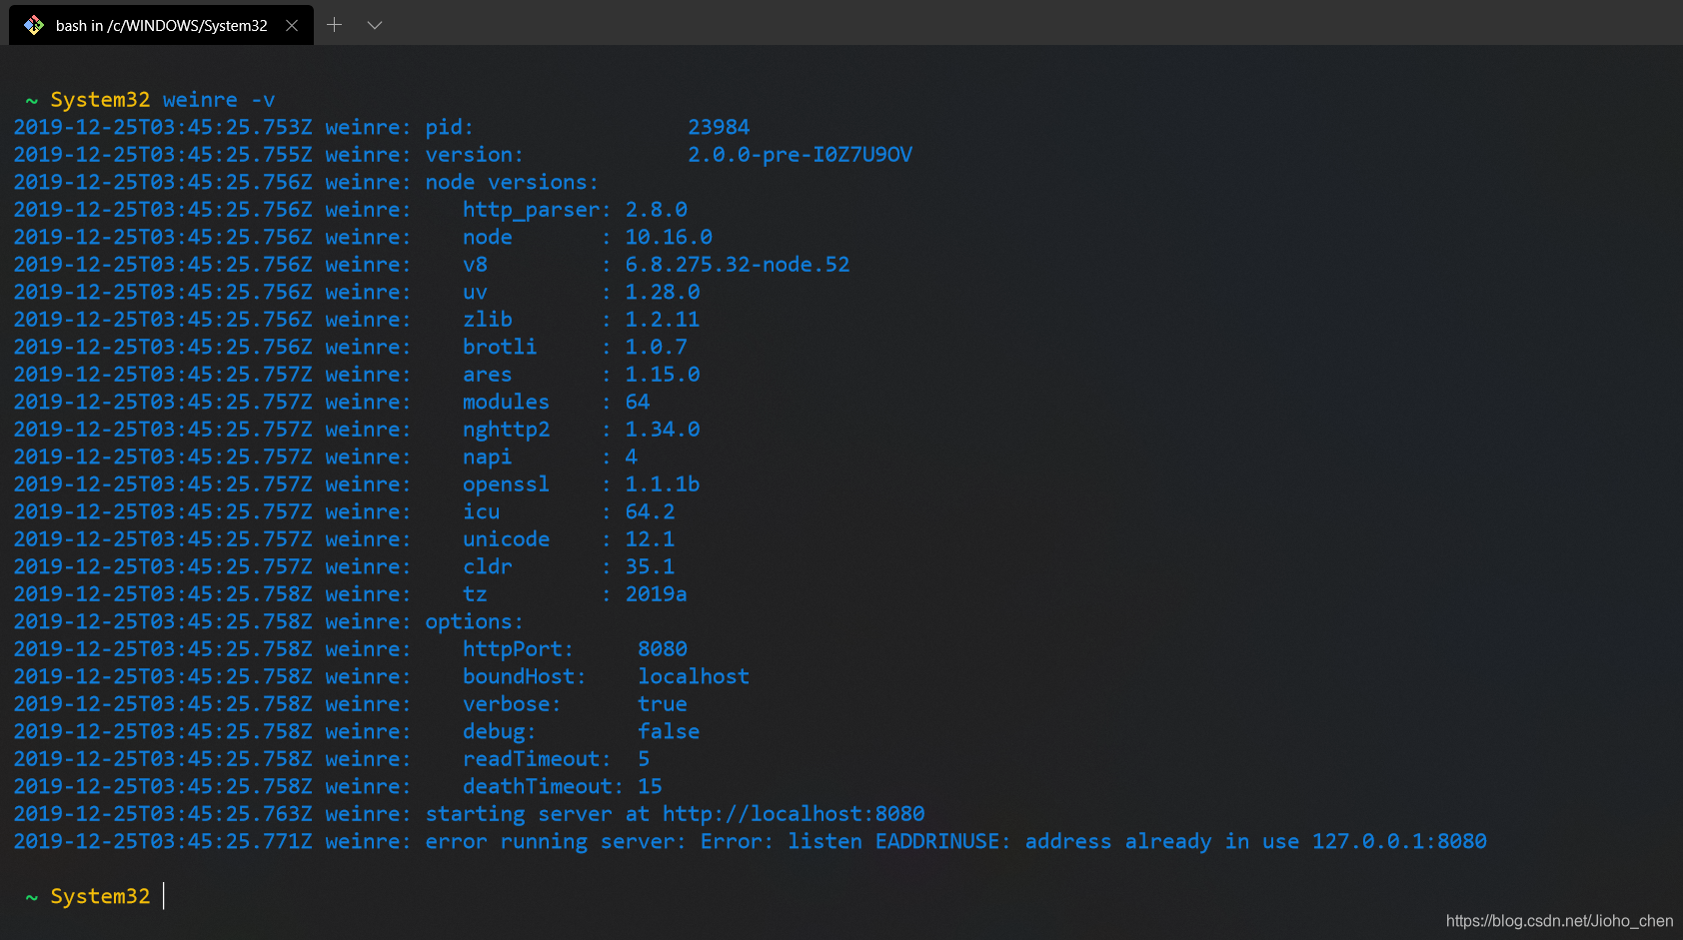This screenshot has height=940, width=1683.
Task: Click openssl version 1.1.1b
Action: point(663,484)
